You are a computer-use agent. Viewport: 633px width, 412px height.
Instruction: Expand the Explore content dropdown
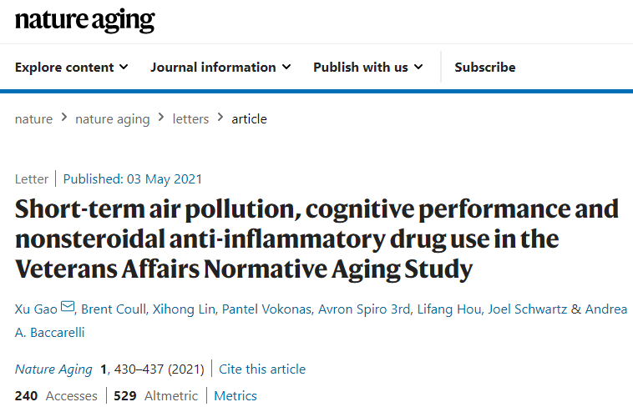click(x=72, y=67)
